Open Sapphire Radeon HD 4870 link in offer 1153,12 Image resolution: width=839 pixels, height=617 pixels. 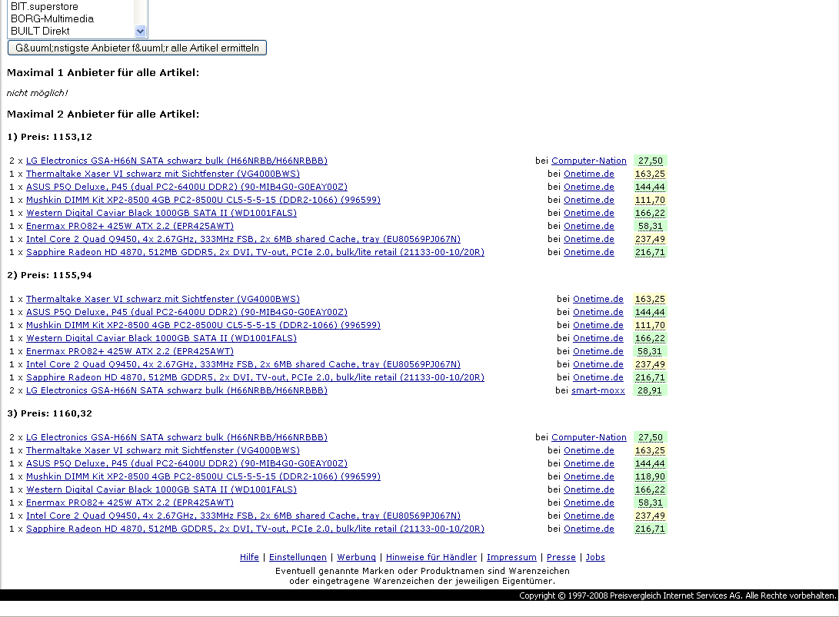(255, 252)
